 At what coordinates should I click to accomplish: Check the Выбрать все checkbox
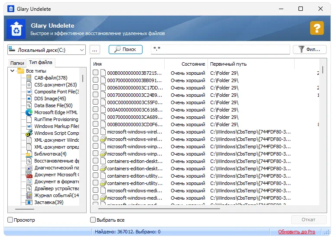93,220
